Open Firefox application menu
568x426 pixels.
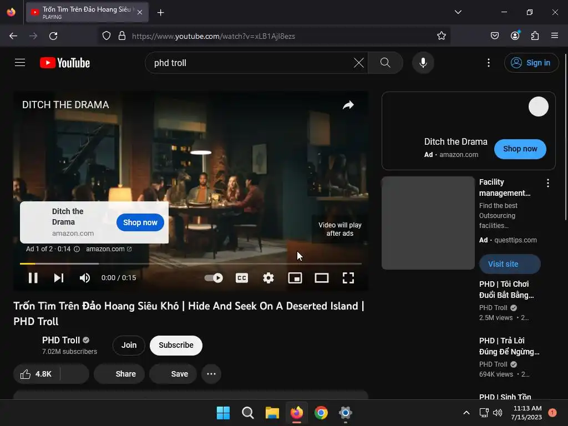[x=555, y=36]
